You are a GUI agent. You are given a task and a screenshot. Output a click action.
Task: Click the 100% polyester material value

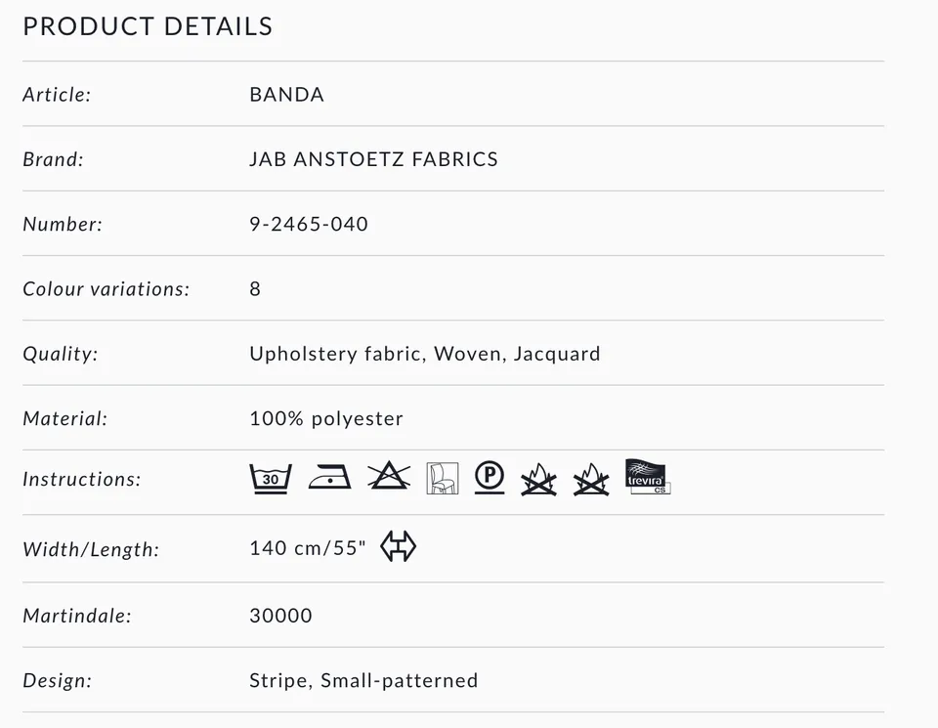pyautogui.click(x=325, y=418)
